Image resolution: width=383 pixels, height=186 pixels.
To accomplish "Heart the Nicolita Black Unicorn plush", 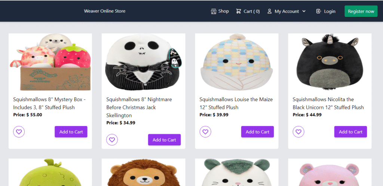I will pyautogui.click(x=298, y=132).
